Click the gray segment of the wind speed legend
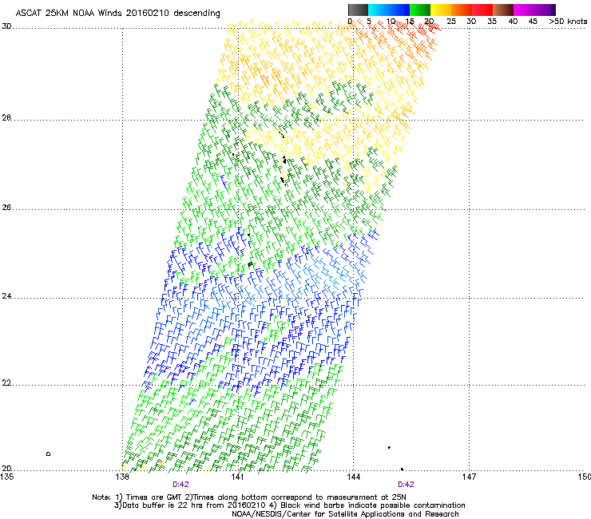The image size is (591, 519). pyautogui.click(x=358, y=10)
